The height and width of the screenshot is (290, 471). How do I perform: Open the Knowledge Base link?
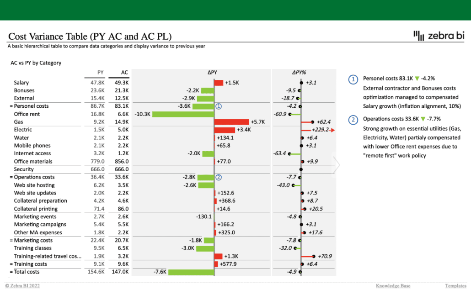pyautogui.click(x=392, y=285)
